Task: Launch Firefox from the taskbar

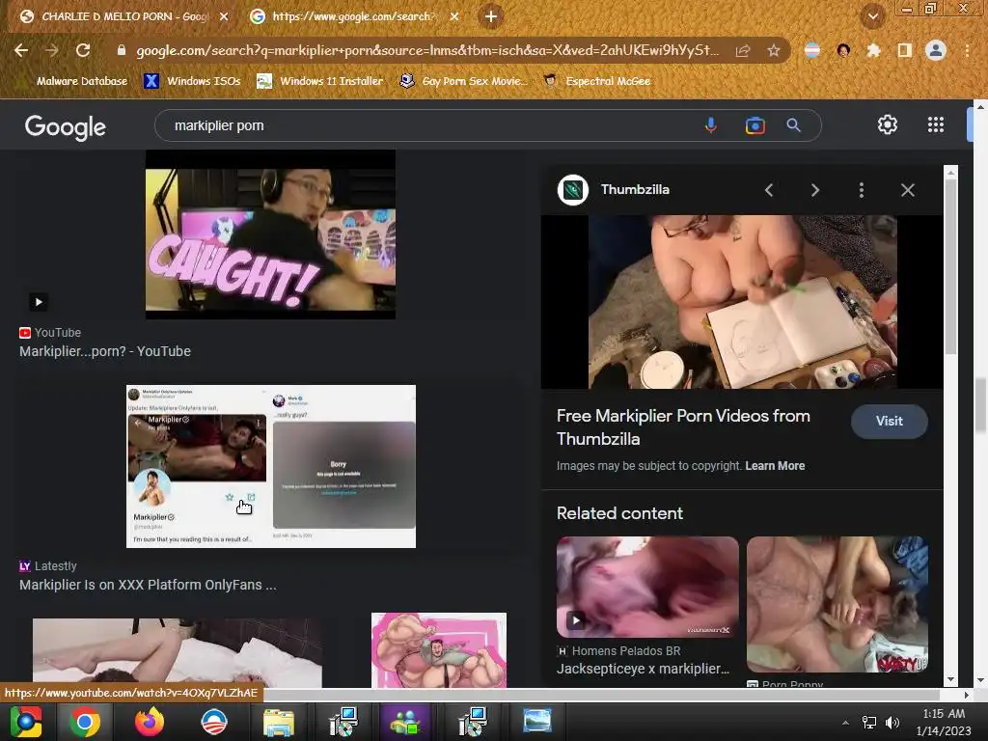Action: pos(150,722)
